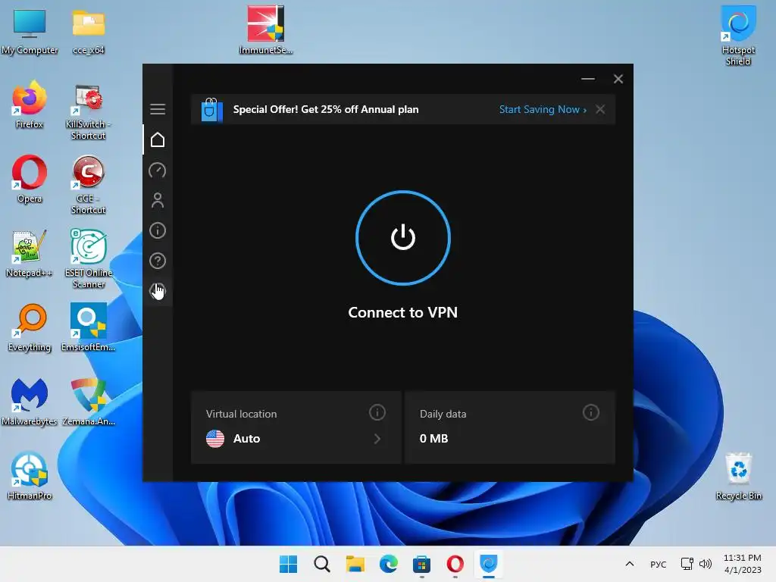This screenshot has width=776, height=582.
Task: Open the Notepad++ desktop shortcut
Action: tap(30, 253)
